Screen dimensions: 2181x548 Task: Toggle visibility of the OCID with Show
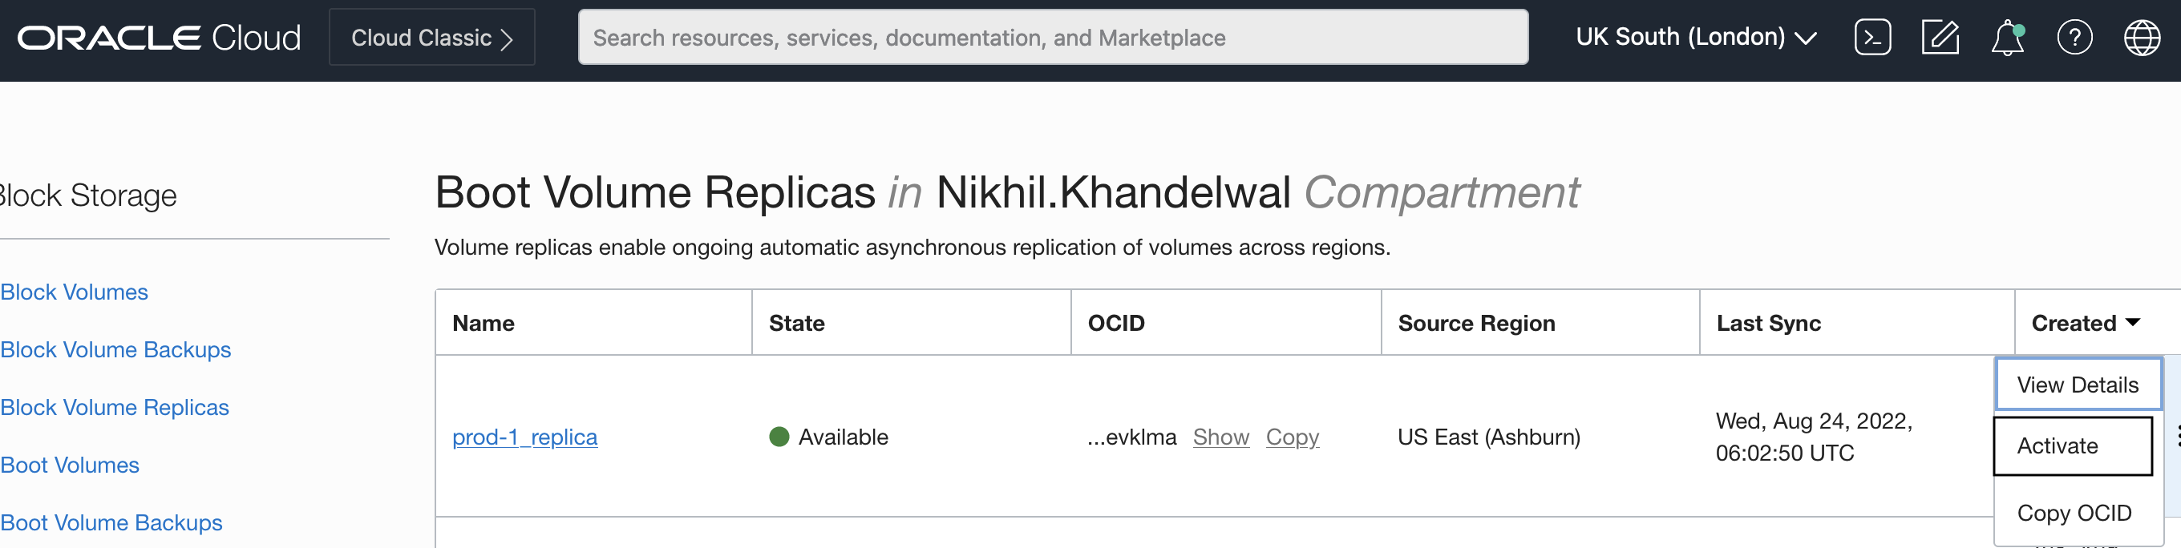tap(1221, 437)
